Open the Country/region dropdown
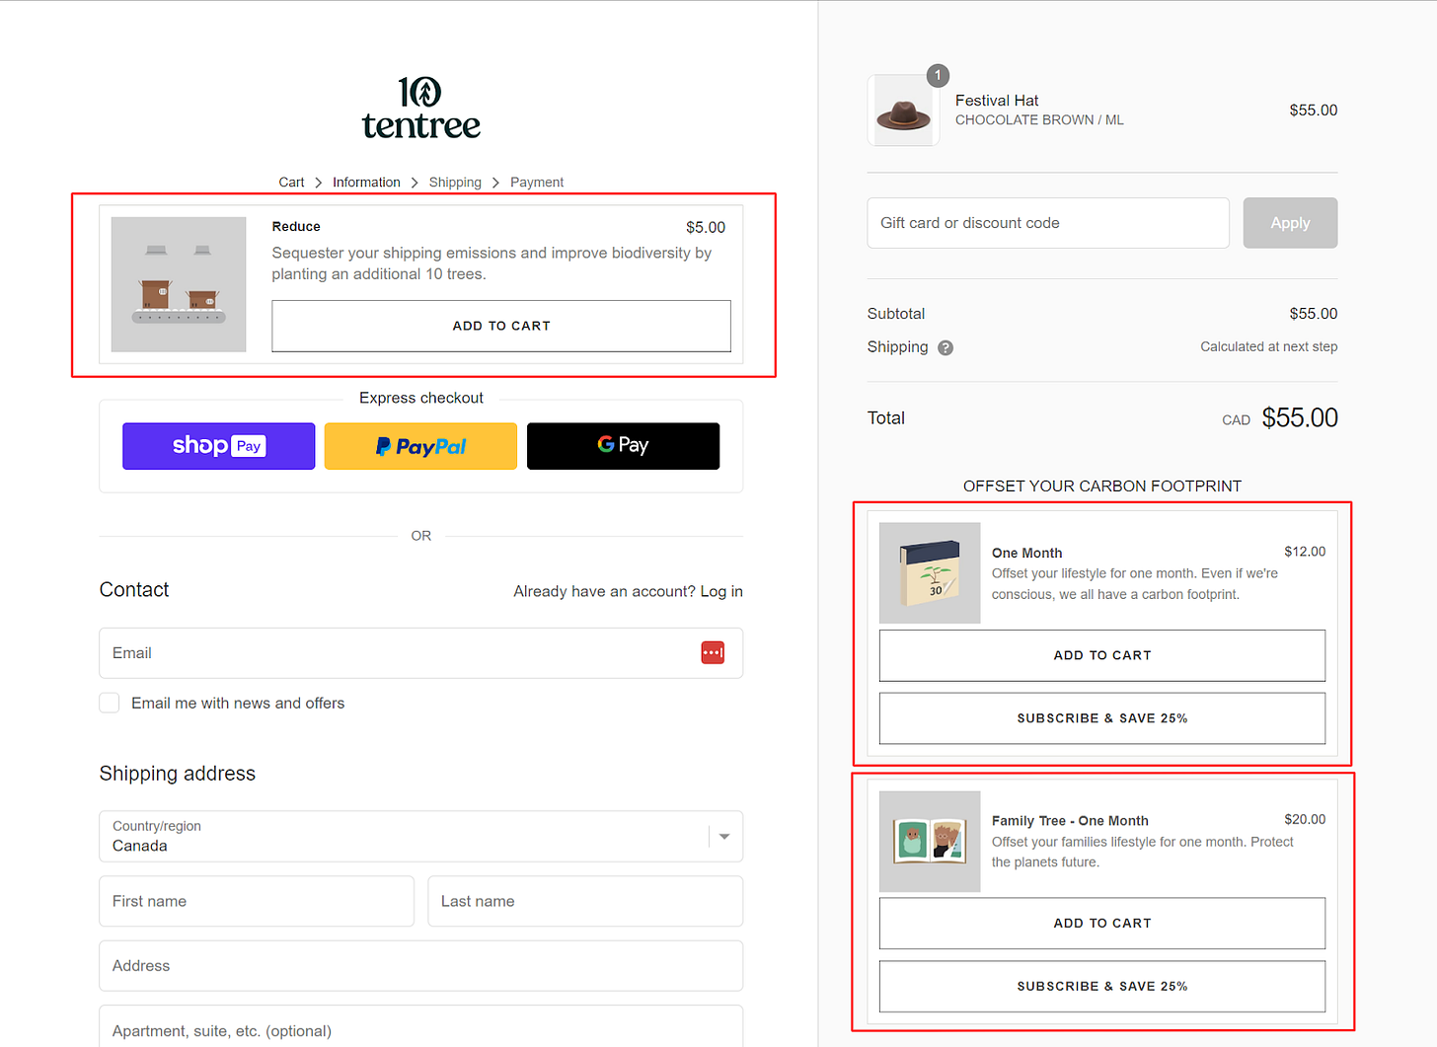The width and height of the screenshot is (1437, 1047). click(421, 837)
